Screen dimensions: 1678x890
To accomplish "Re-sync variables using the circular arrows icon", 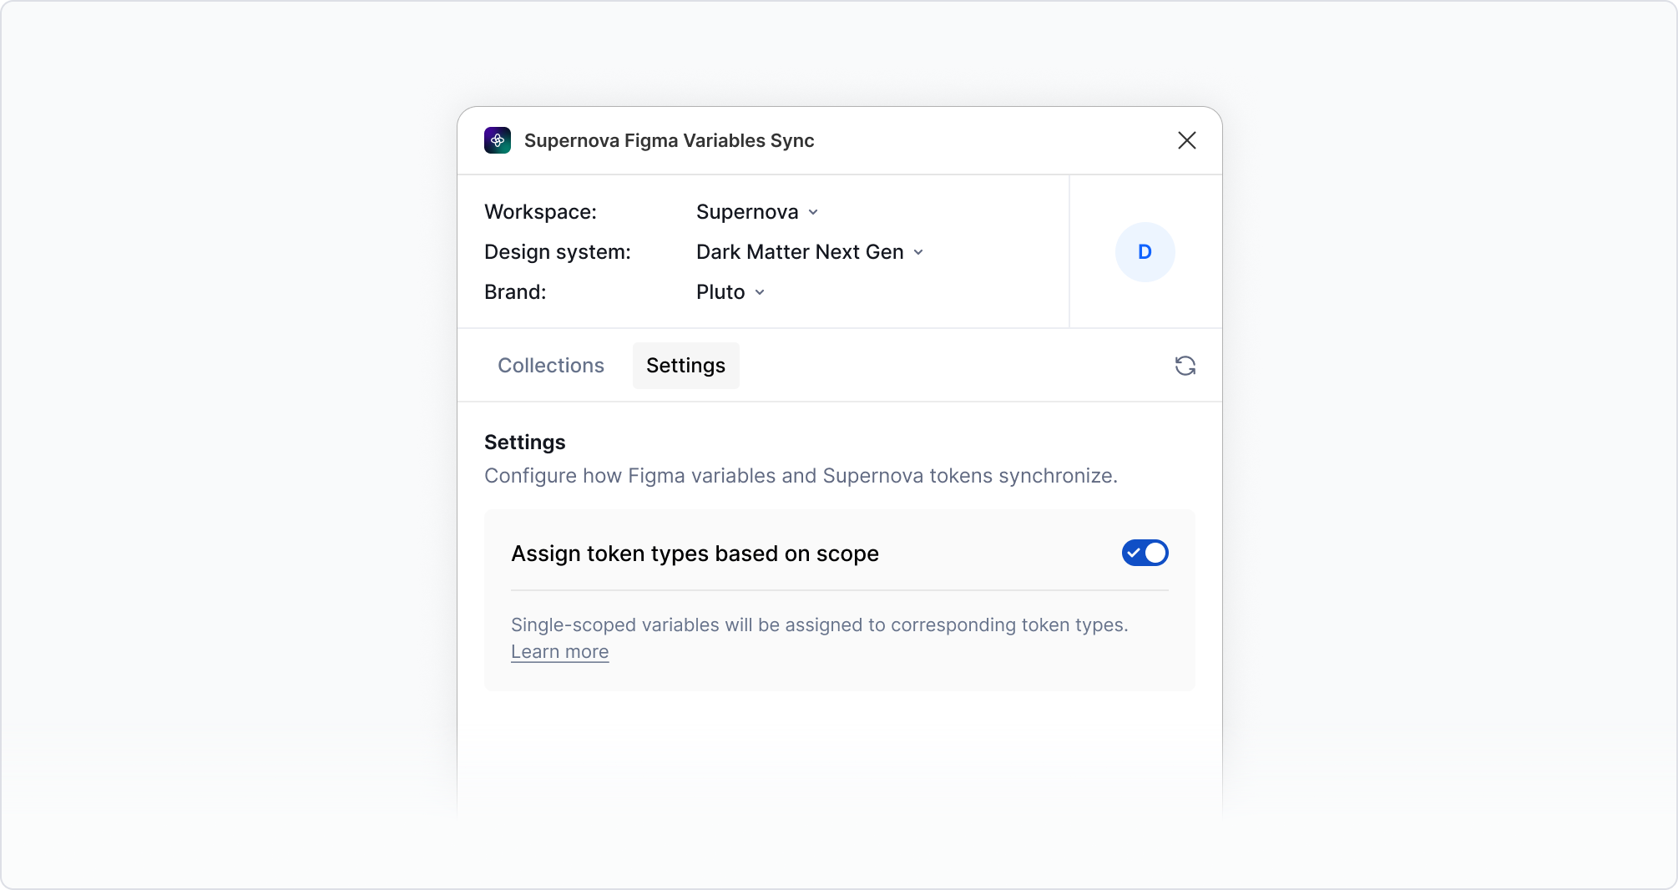I will [x=1186, y=366].
